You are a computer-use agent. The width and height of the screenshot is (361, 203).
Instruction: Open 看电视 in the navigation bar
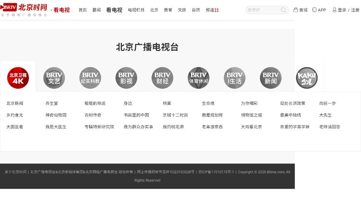pyautogui.click(x=114, y=10)
